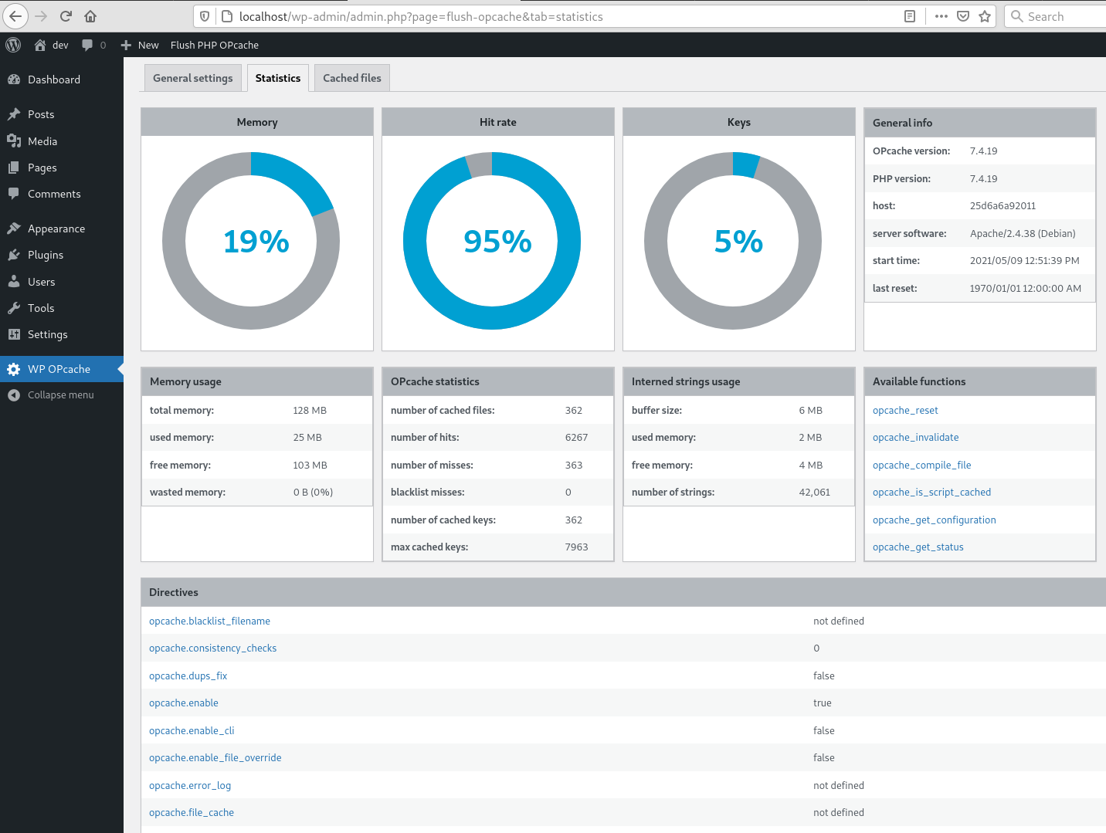Click the Keys 5% donut chart
This screenshot has width=1106, height=833.
[x=733, y=241]
